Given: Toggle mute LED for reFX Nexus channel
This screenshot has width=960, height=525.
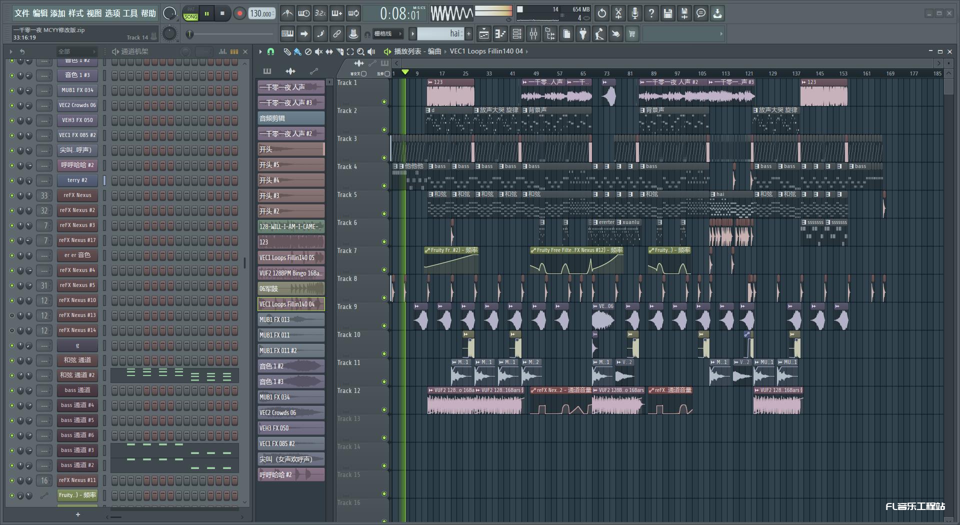Looking at the screenshot, I should (x=12, y=195).
